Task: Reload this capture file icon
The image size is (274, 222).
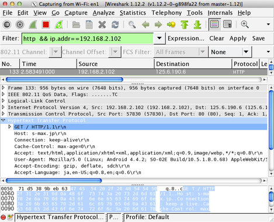Action: tap(115, 25)
